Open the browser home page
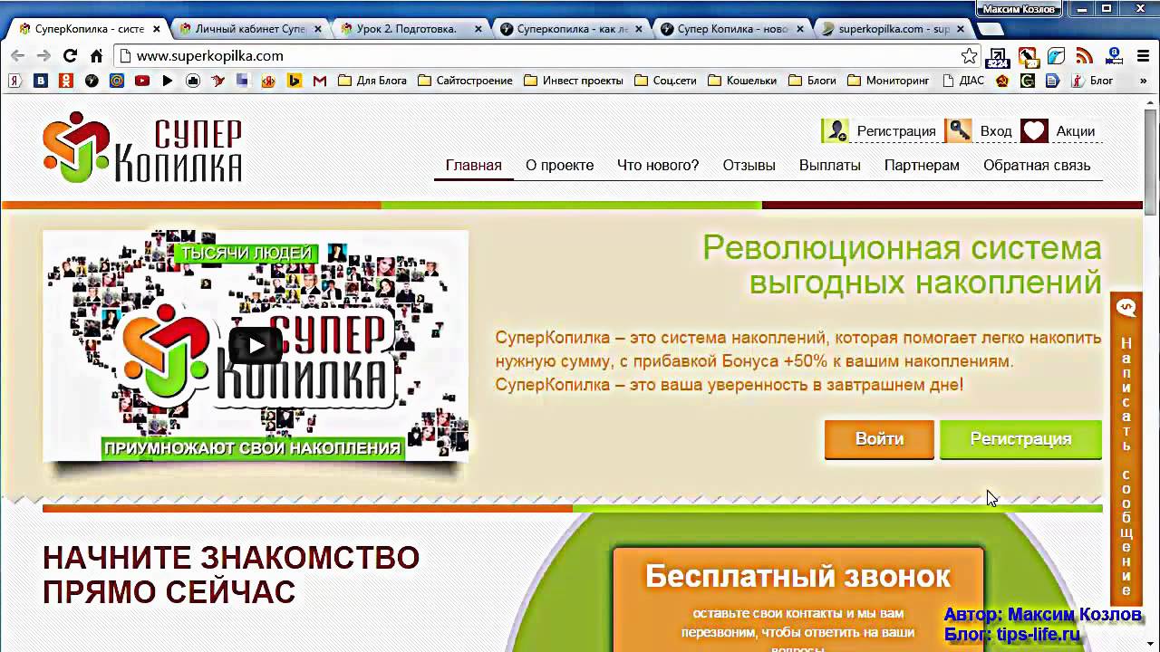This screenshot has width=1160, height=652. coord(96,55)
